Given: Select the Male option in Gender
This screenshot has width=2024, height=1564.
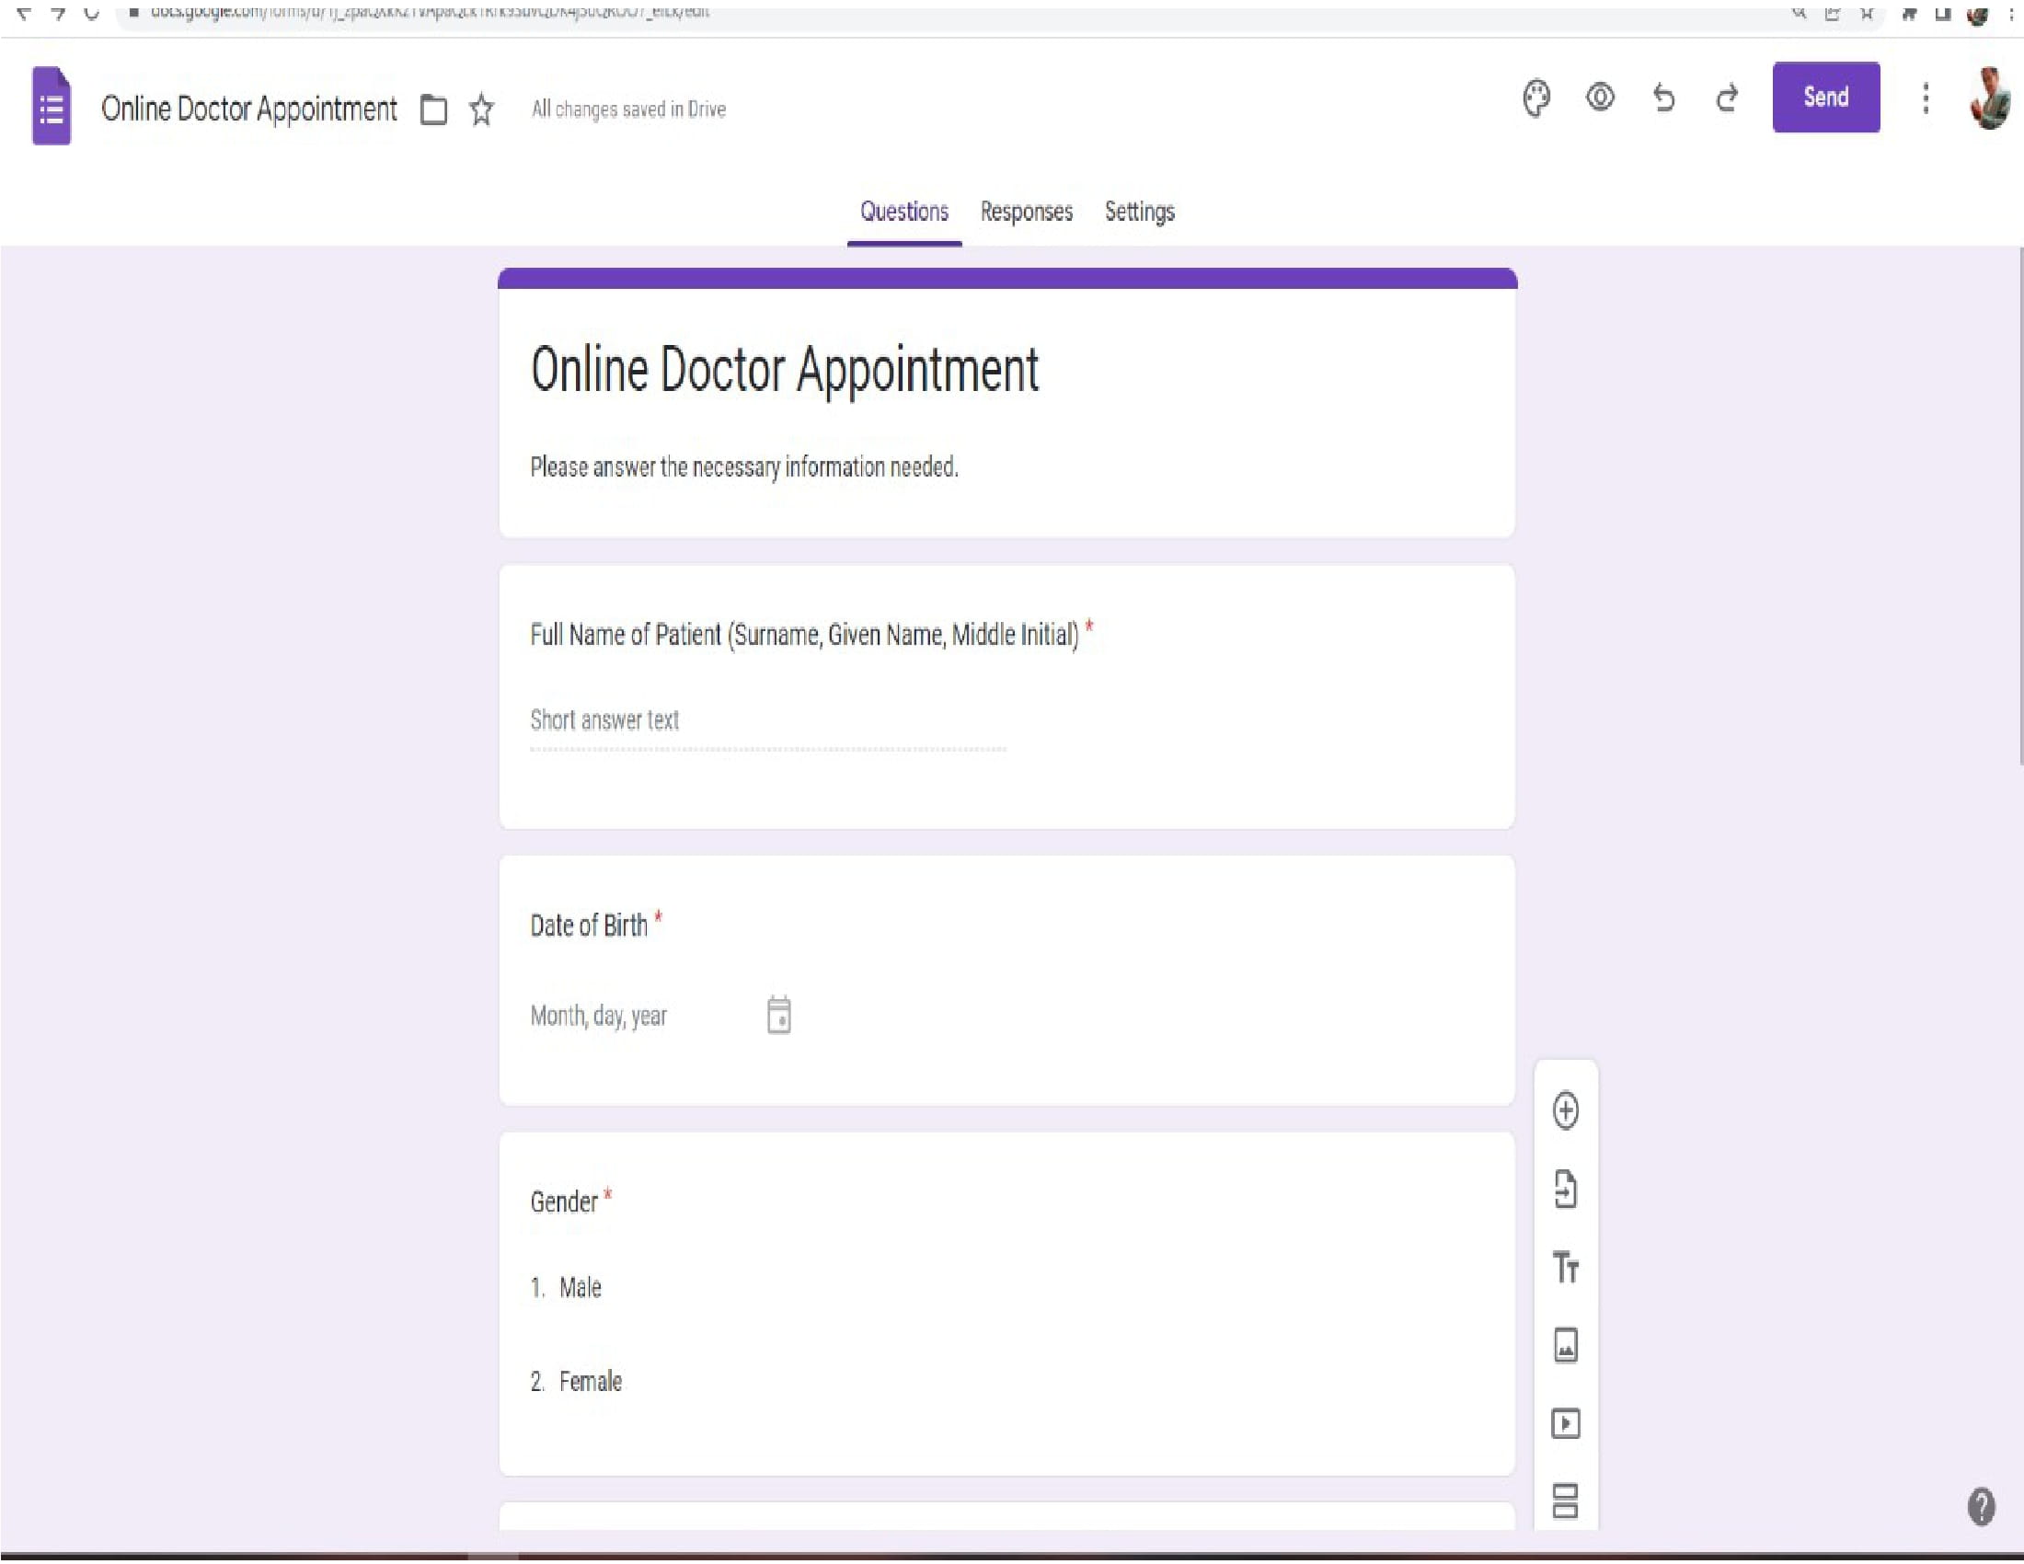Looking at the screenshot, I should 581,1288.
